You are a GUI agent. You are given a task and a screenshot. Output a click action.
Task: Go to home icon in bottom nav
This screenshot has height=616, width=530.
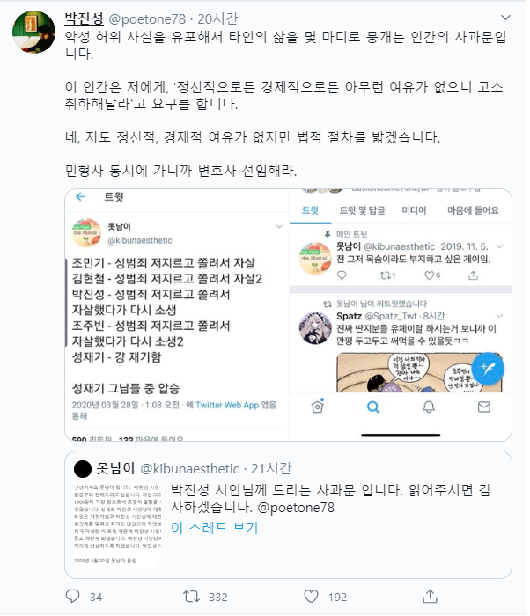pyautogui.click(x=318, y=407)
